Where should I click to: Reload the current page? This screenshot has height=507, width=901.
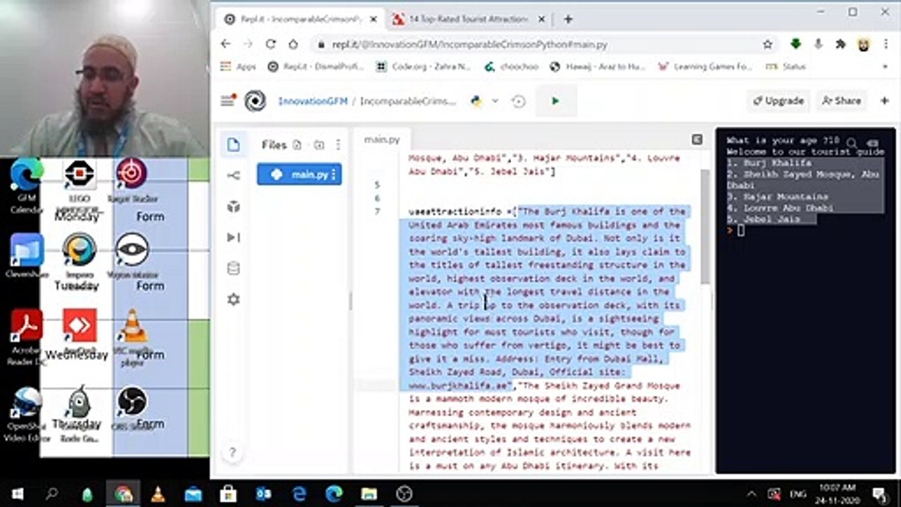pyautogui.click(x=270, y=44)
